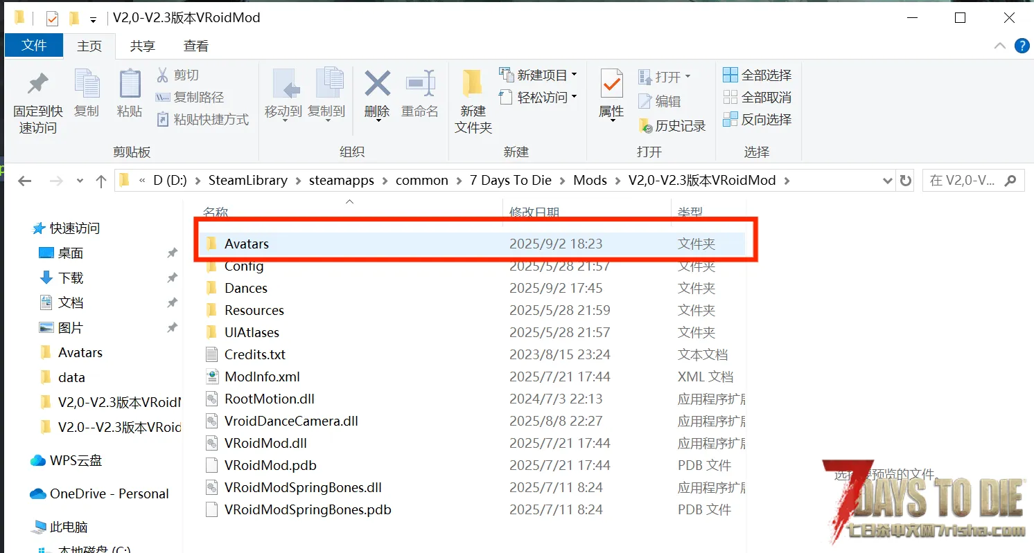Collapse the ribbon with the chevron
Screen dimensions: 1034x553
click(999, 46)
